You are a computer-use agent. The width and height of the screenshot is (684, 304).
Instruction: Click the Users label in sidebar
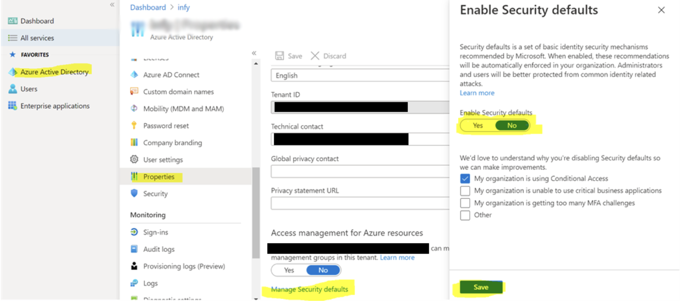(x=29, y=89)
